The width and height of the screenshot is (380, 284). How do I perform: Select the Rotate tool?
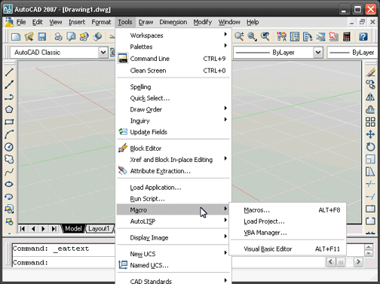(x=370, y=147)
